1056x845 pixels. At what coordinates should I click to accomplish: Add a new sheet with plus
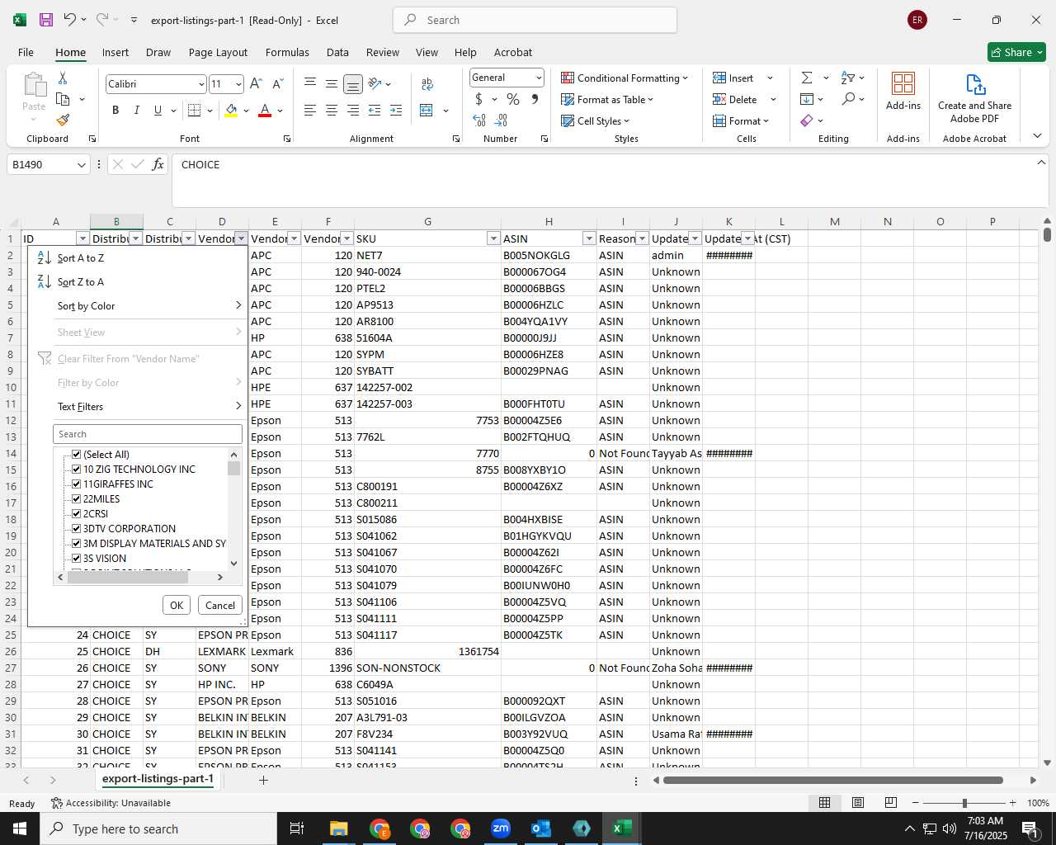point(263,780)
